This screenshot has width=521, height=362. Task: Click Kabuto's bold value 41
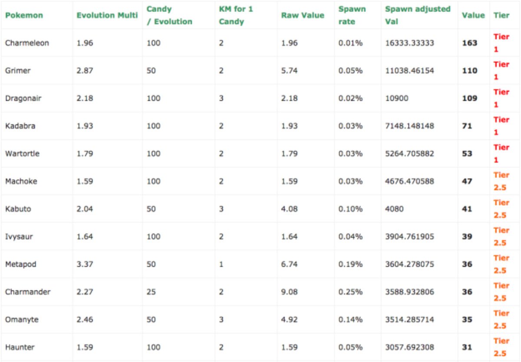pos(467,209)
